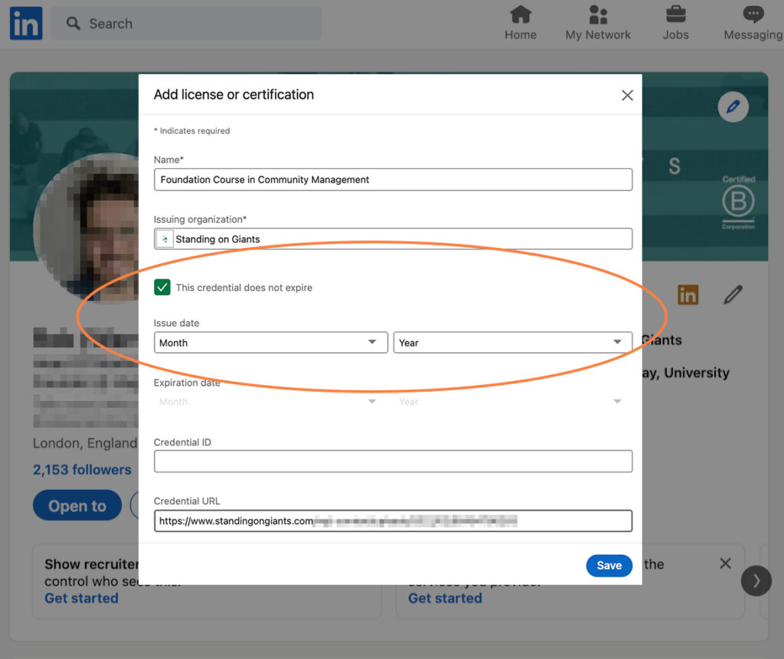Close the Add license or certification dialog
Image resolution: width=784 pixels, height=659 pixels.
pos(627,95)
